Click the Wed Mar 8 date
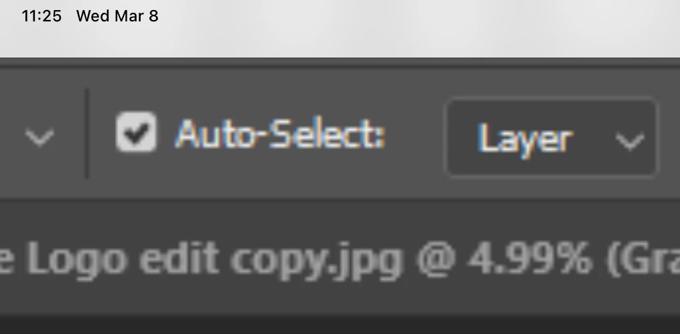 (x=117, y=17)
